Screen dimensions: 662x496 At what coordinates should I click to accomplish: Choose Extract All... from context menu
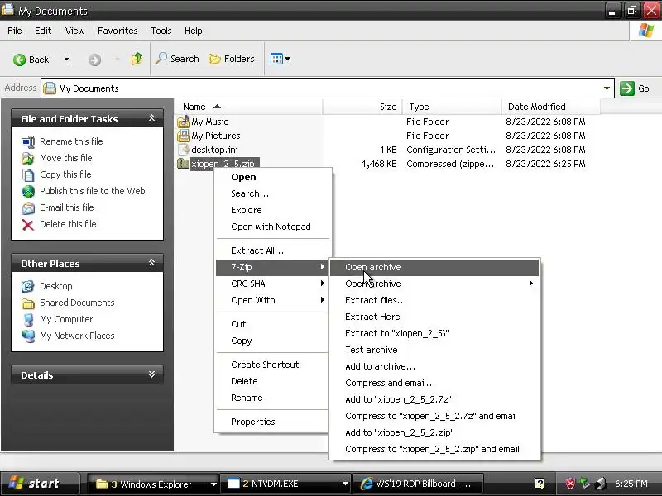coord(272,250)
